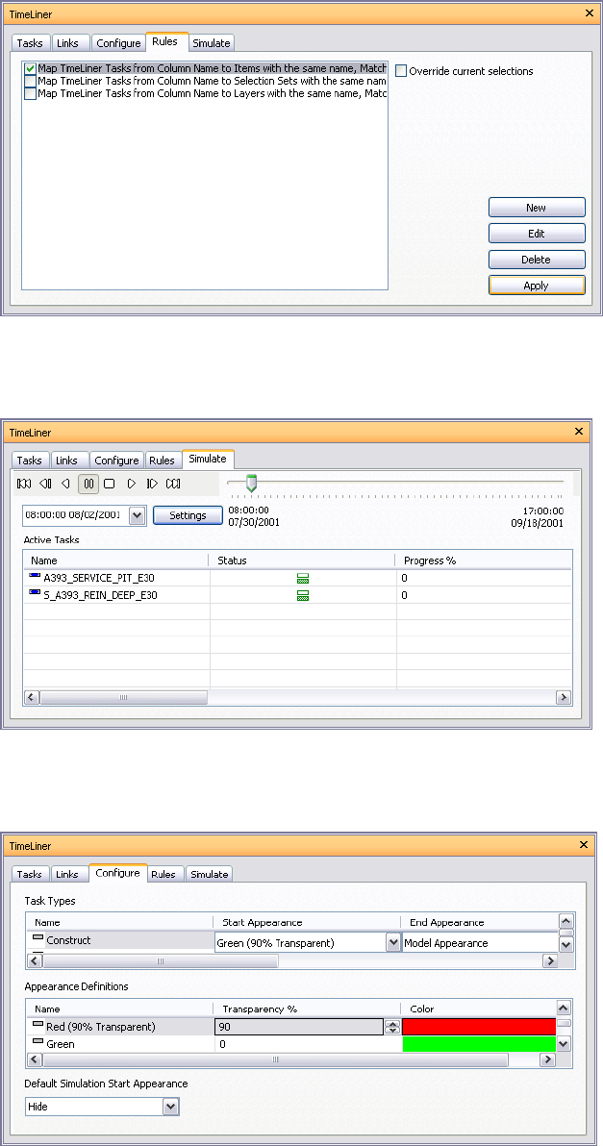Adjust Transparency % stepper for Red definition
Viewport: 603px width, 1146px height.
point(392,1027)
